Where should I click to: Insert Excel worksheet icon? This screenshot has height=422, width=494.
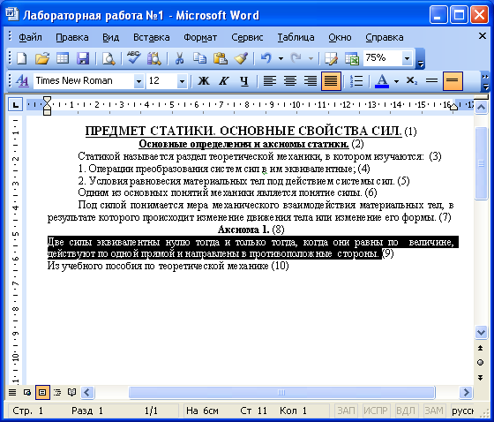pos(352,58)
